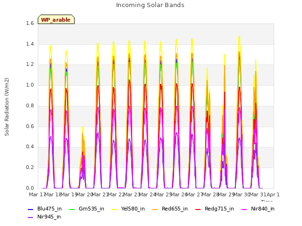Viewport: 302px width, 226px height.
Task: Click the WP_arable site label
Action: [x=56, y=20]
